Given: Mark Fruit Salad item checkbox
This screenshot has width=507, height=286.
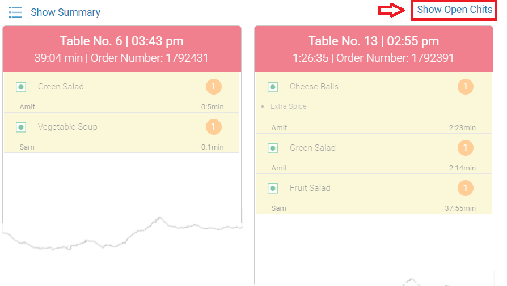Looking at the screenshot, I should point(273,188).
